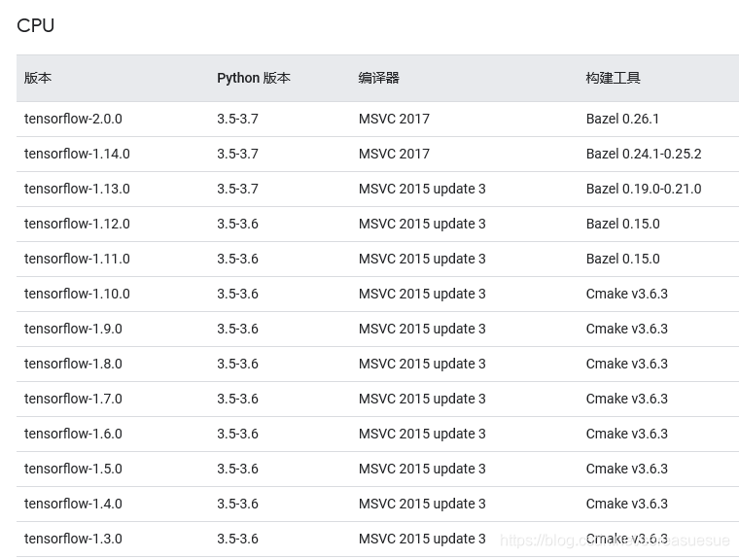Viewport: 739px width, 558px height.
Task: Select MSVC 2015 update 3 in tensorflow-1.6.0 row
Action: click(422, 434)
